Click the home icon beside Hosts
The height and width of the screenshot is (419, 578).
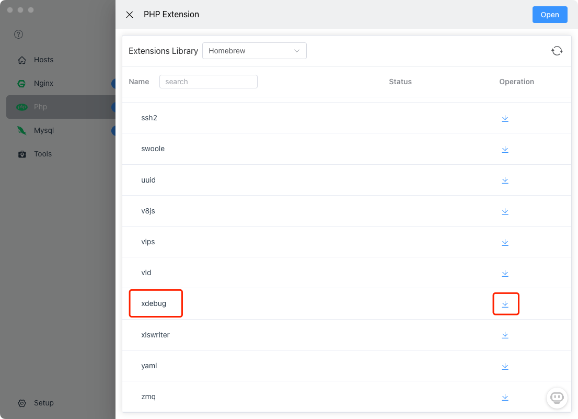coord(22,60)
